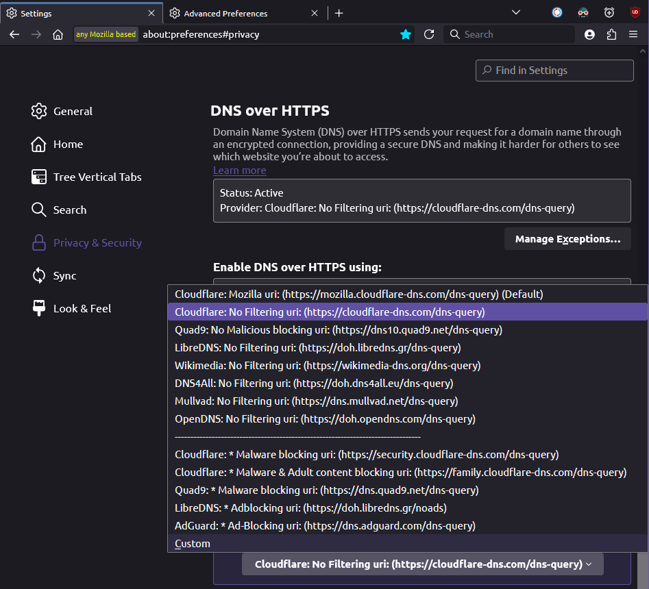The image size is (649, 589).
Task: Choose Cloudflare Malware blocking security option
Action: click(407, 454)
